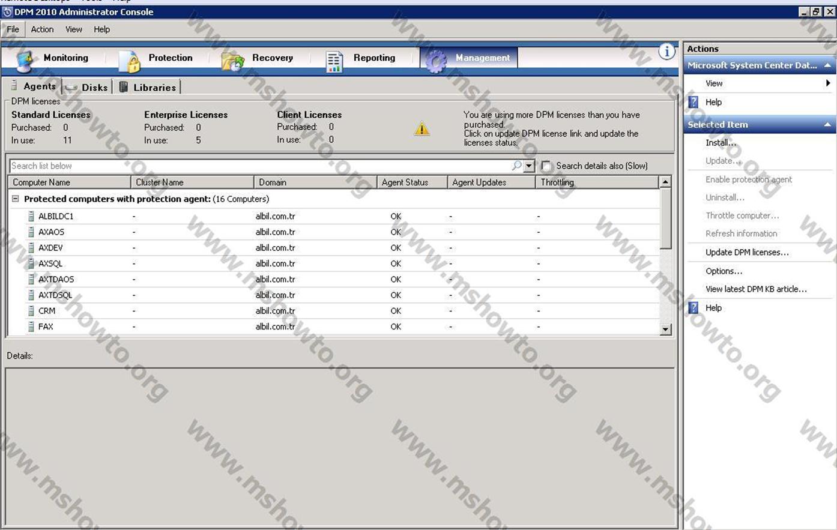The width and height of the screenshot is (837, 530).
Task: Open the Reporting document icon
Action: point(334,62)
